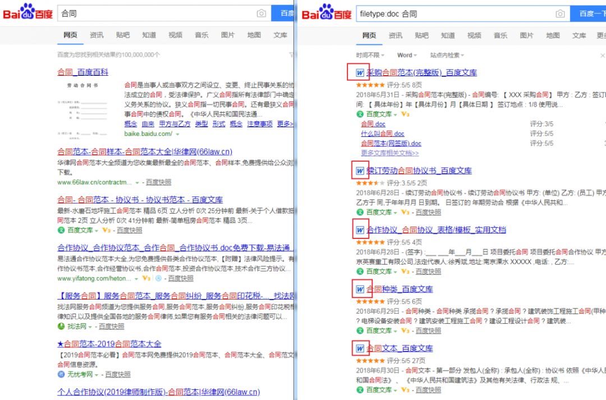Open 站点内检索 site search dropdown
The height and width of the screenshot is (400, 606).
tap(447, 56)
